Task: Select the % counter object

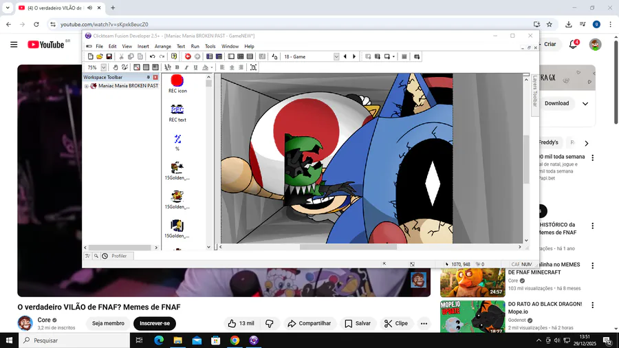Action: click(x=177, y=142)
